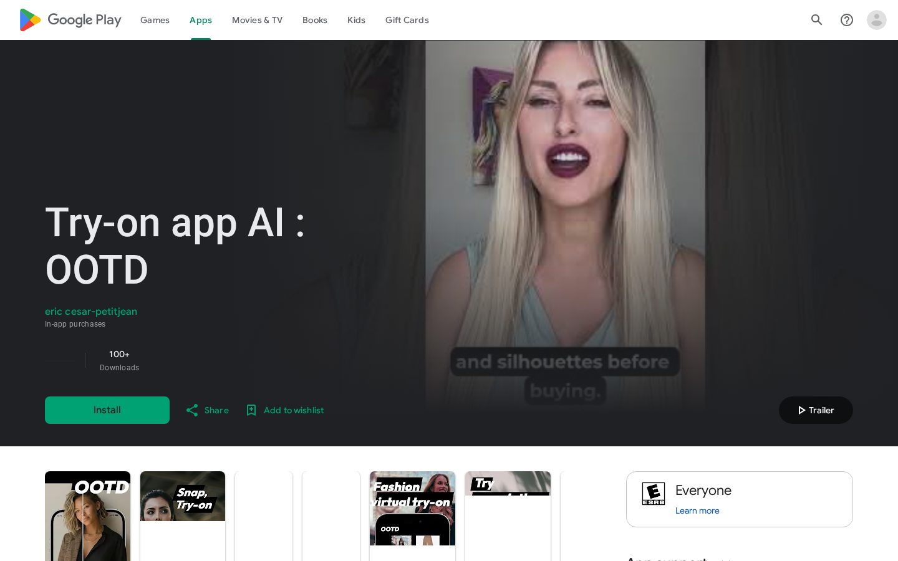Go to Movies & TV tab
898x561 pixels.
pyautogui.click(x=257, y=20)
